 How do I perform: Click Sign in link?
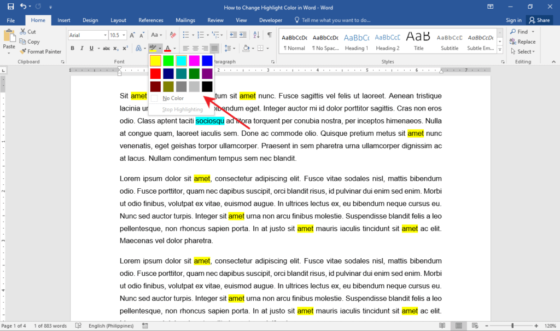pos(514,20)
